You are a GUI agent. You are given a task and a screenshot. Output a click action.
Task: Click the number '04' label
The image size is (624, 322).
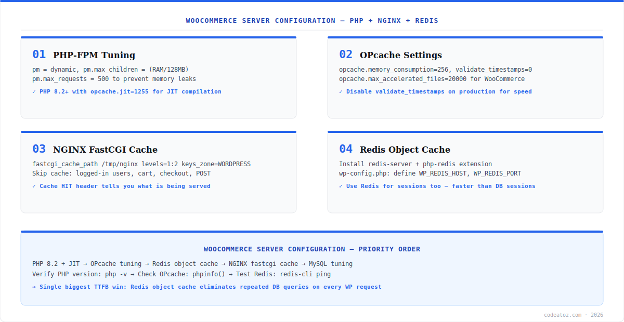tap(346, 149)
